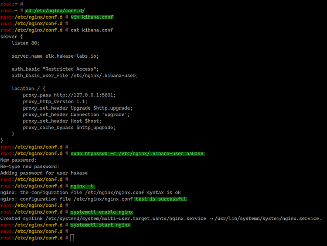This screenshot has height=246, width=327.
Task: Click the proxy_set_header Upgrade line
Action: (77, 108)
